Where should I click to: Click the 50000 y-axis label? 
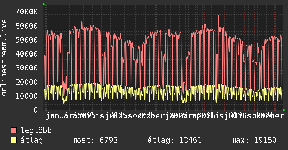[27, 40]
